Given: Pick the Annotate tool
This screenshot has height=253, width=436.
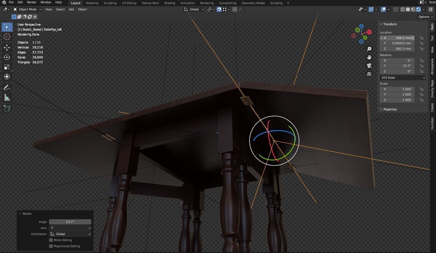Looking at the screenshot, I should tap(7, 87).
